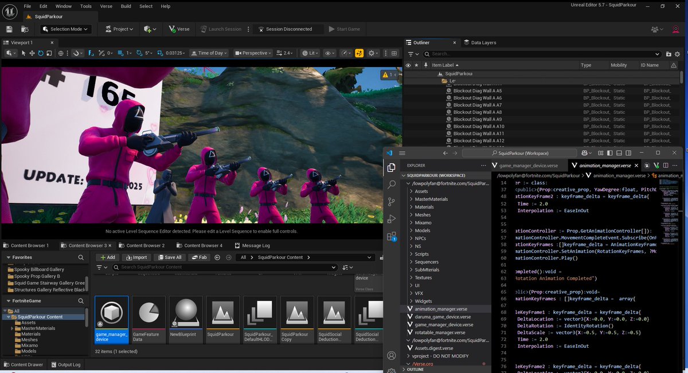Toggle the viewport visibility eye icon
Image resolution: width=688 pixels, height=373 pixels.
click(329, 53)
